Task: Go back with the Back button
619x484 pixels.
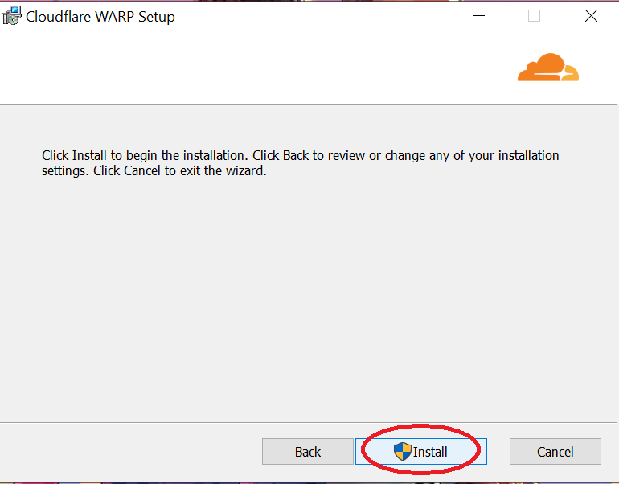Action: [x=307, y=452]
